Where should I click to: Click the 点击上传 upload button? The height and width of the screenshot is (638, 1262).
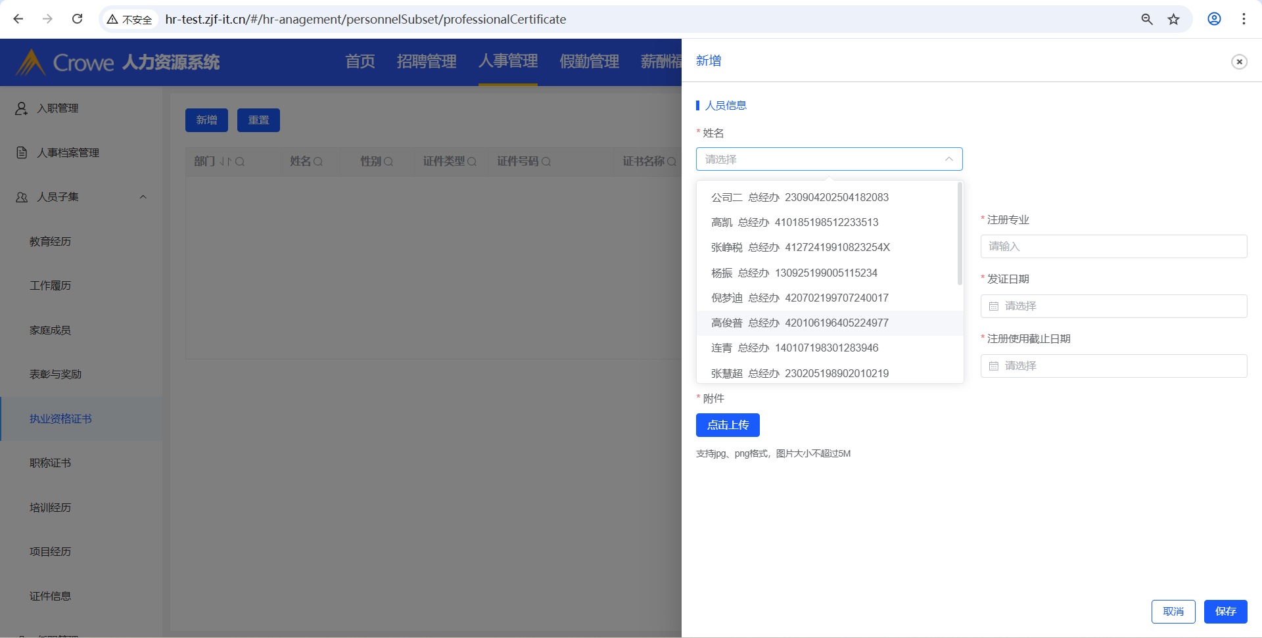(728, 425)
